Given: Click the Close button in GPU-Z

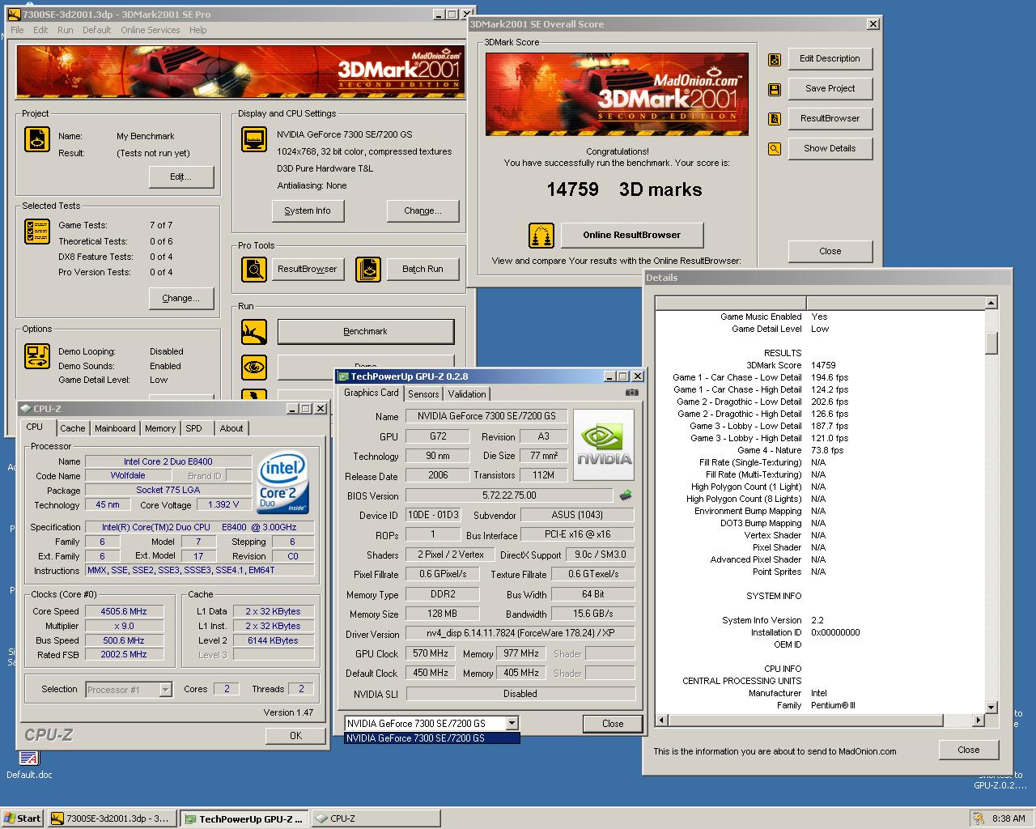Looking at the screenshot, I should [x=613, y=724].
